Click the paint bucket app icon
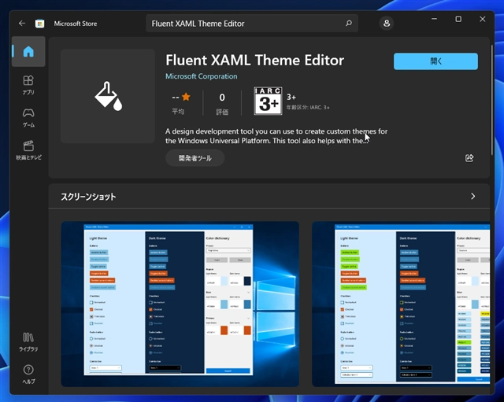 pyautogui.click(x=108, y=96)
